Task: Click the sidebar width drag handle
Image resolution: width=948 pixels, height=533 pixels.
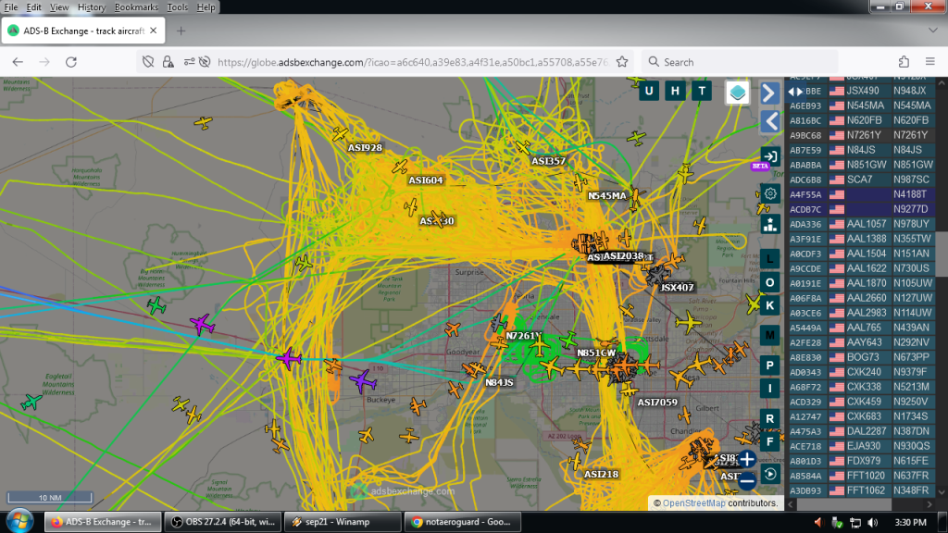Action: tap(795, 92)
